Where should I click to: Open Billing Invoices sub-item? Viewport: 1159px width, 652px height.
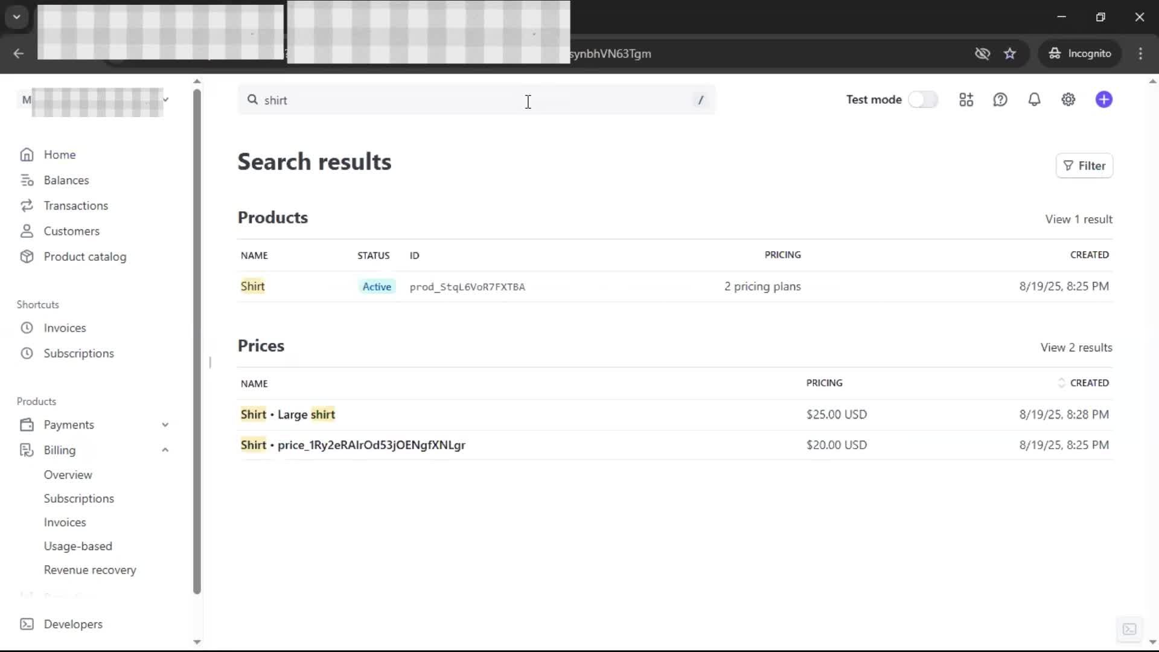[65, 522]
